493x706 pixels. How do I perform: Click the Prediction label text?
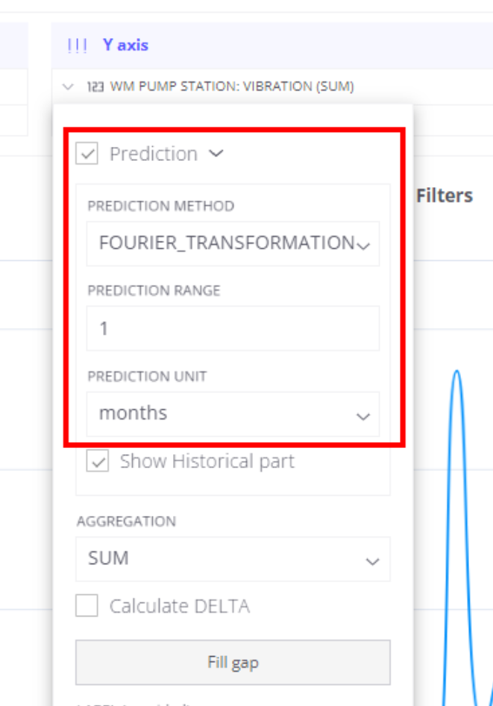(154, 154)
